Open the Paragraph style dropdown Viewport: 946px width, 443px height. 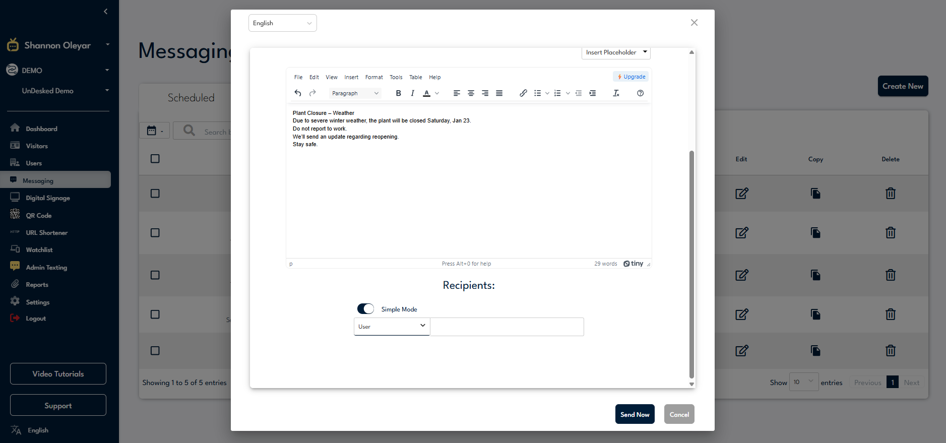point(355,93)
